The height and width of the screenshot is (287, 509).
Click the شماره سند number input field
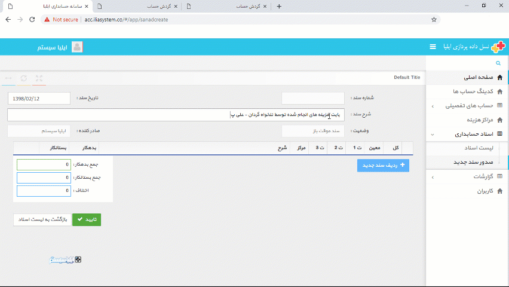312,98
